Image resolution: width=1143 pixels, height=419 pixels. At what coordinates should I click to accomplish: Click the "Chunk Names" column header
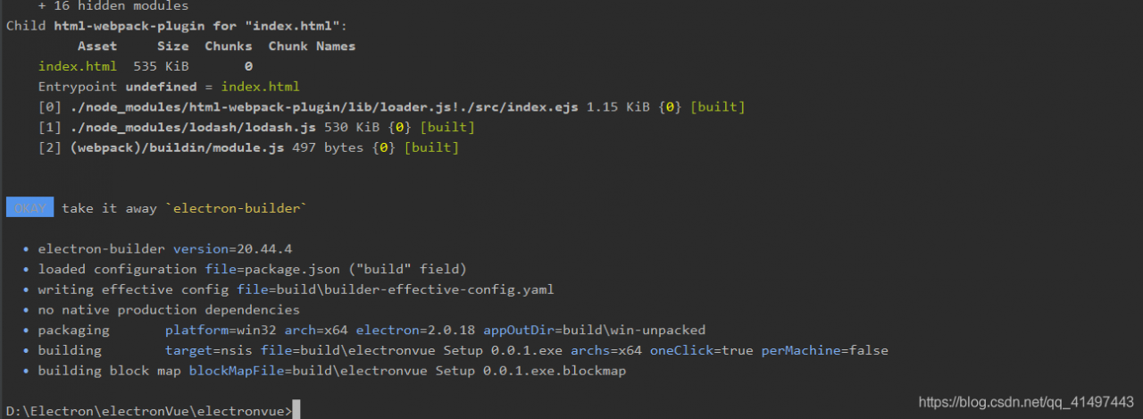[x=312, y=46]
